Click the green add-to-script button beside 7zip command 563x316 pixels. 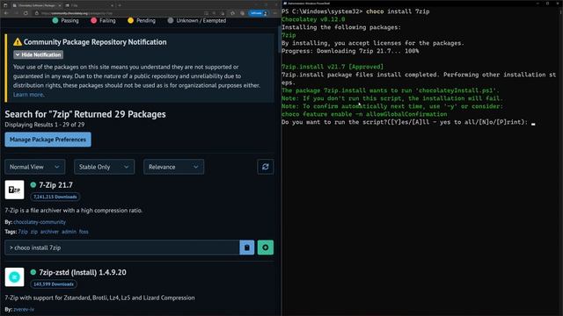[266, 248]
